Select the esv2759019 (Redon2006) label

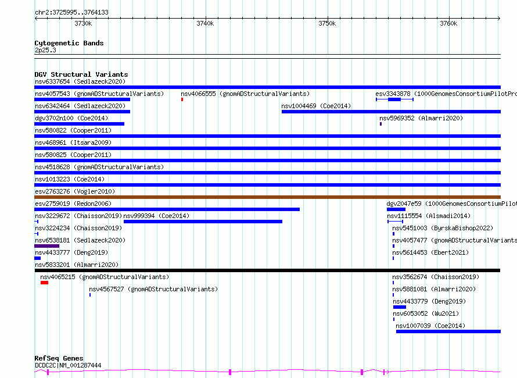click(73, 204)
